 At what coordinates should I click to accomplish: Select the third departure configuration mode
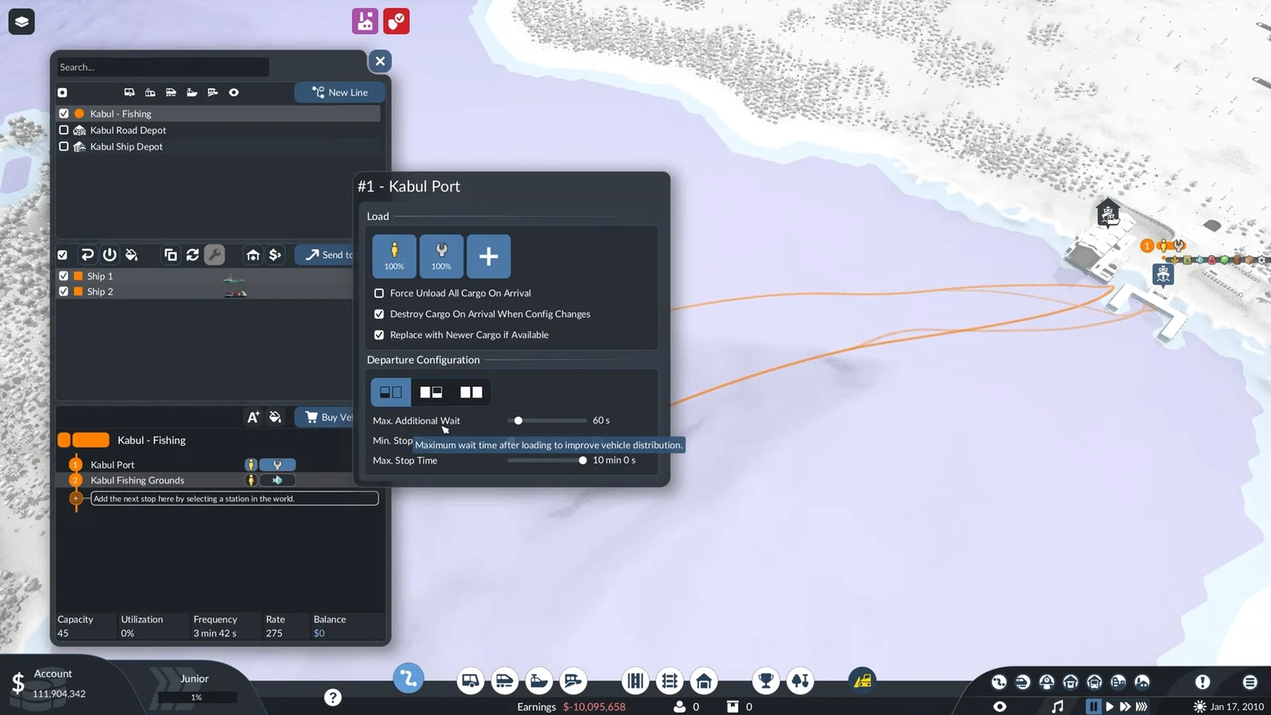point(471,392)
